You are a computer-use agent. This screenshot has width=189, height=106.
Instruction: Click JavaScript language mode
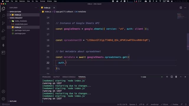[x=154, y=105]
